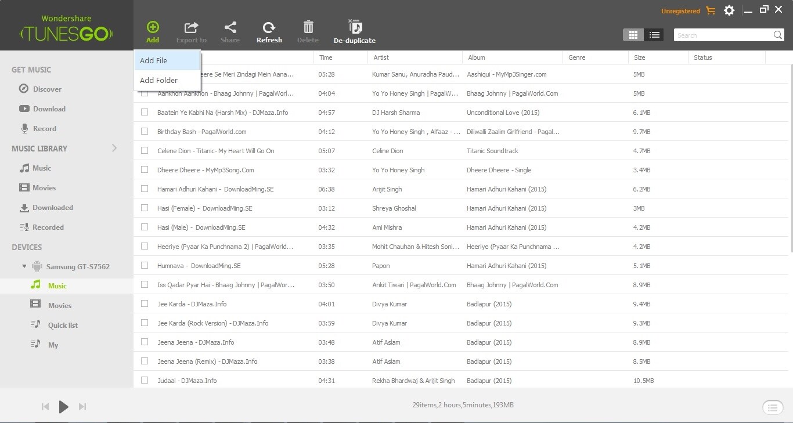Image resolution: width=793 pixels, height=423 pixels.
Task: Skip to previous track
Action: [x=45, y=407]
